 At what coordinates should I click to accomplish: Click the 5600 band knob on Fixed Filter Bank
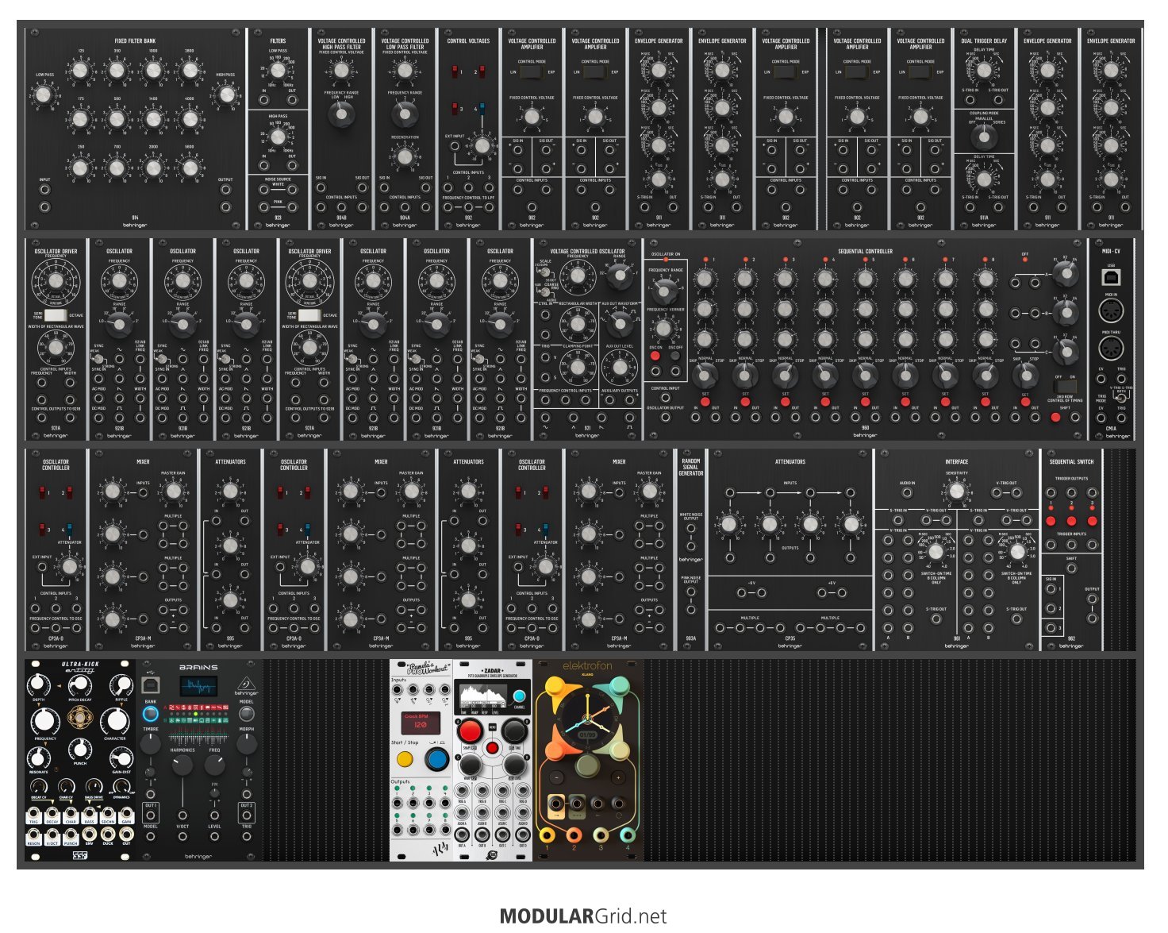coord(190,168)
